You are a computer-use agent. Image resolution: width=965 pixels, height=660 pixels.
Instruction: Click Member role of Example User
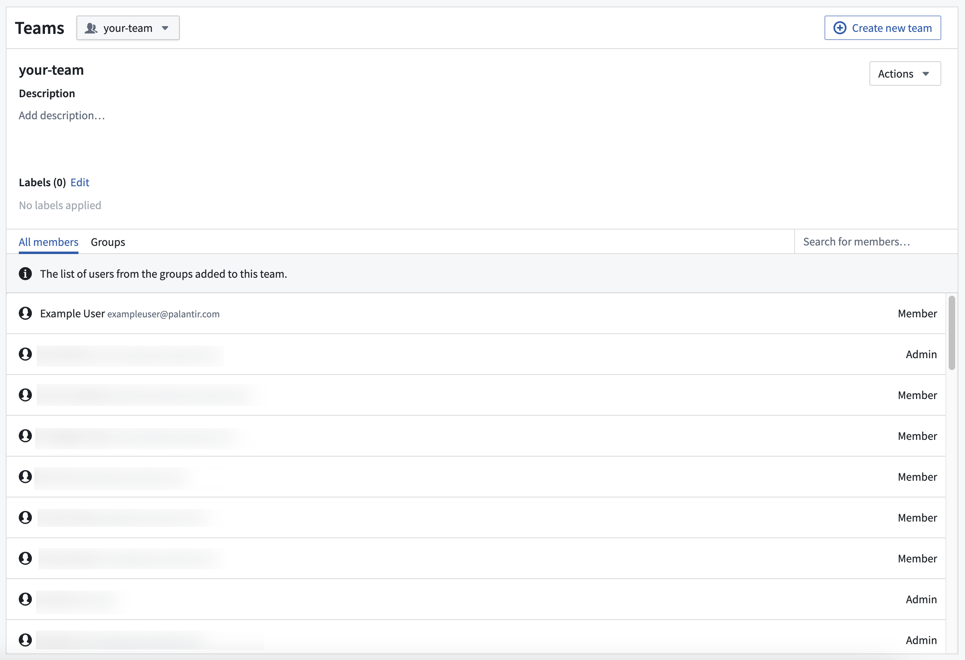click(x=917, y=313)
